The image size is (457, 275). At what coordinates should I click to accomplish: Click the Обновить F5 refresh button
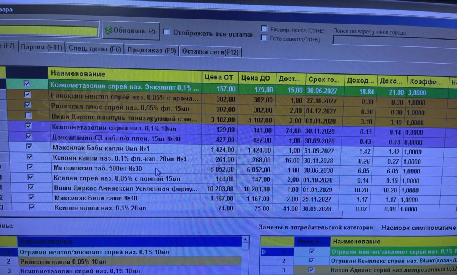(131, 30)
